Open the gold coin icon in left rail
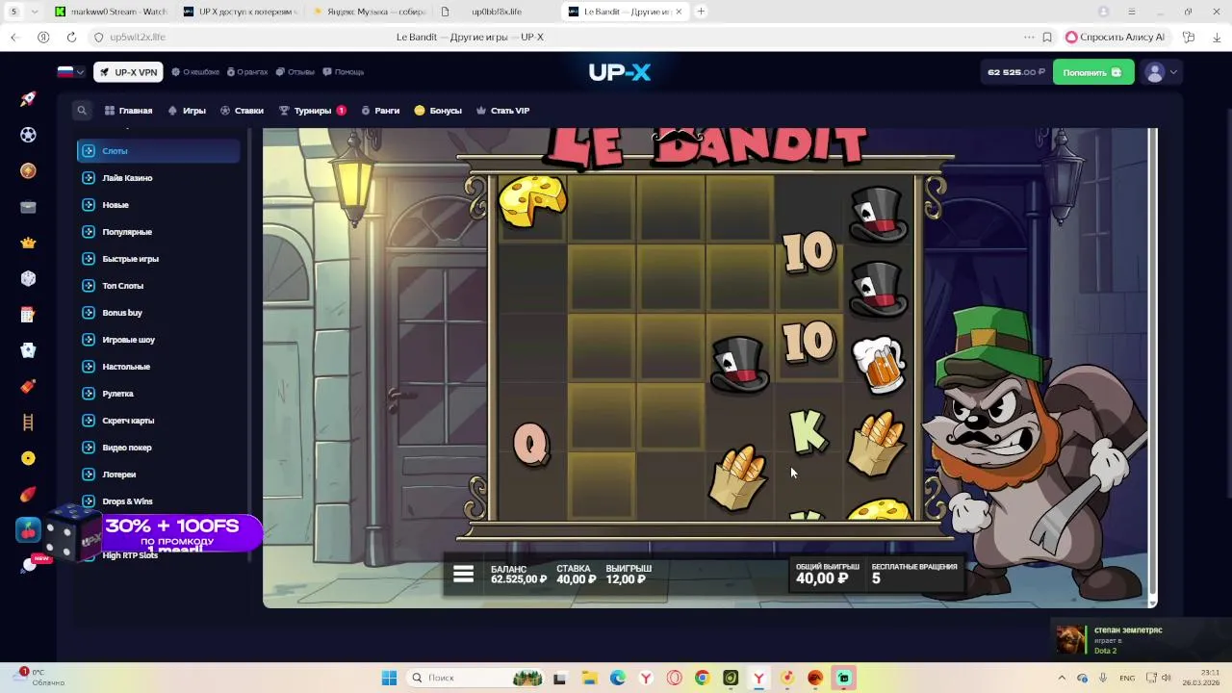 pyautogui.click(x=28, y=458)
